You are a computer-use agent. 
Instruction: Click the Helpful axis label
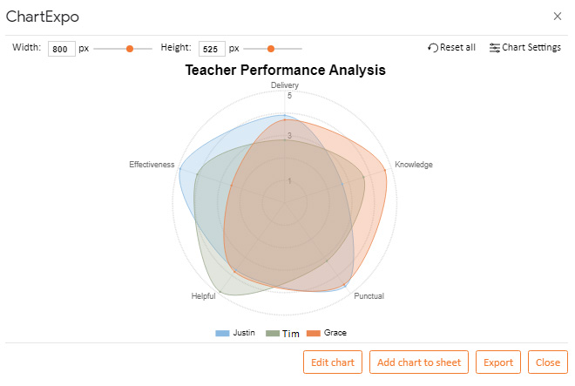coord(204,295)
